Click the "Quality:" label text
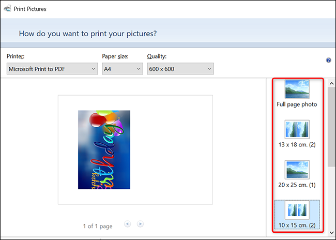Viewport: 336px width, 240px height. pos(158,56)
